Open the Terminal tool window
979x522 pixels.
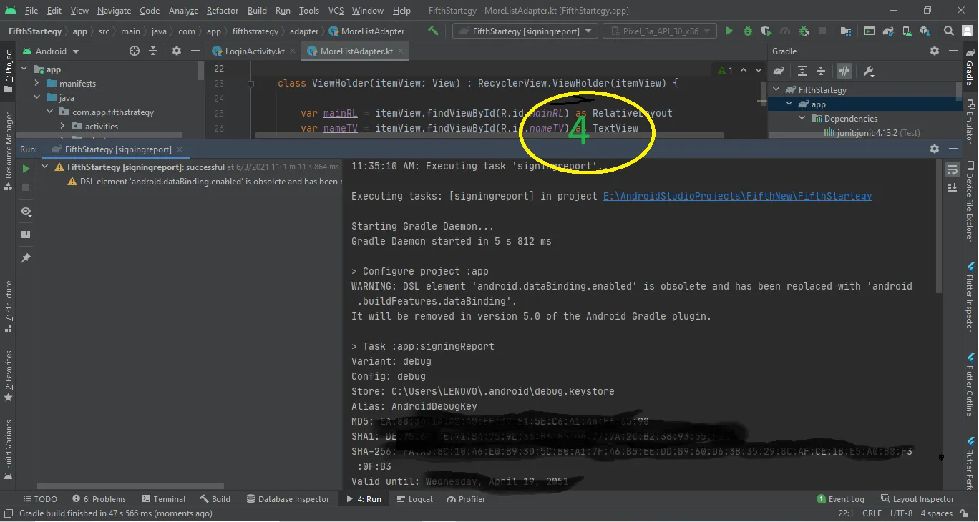click(x=163, y=499)
